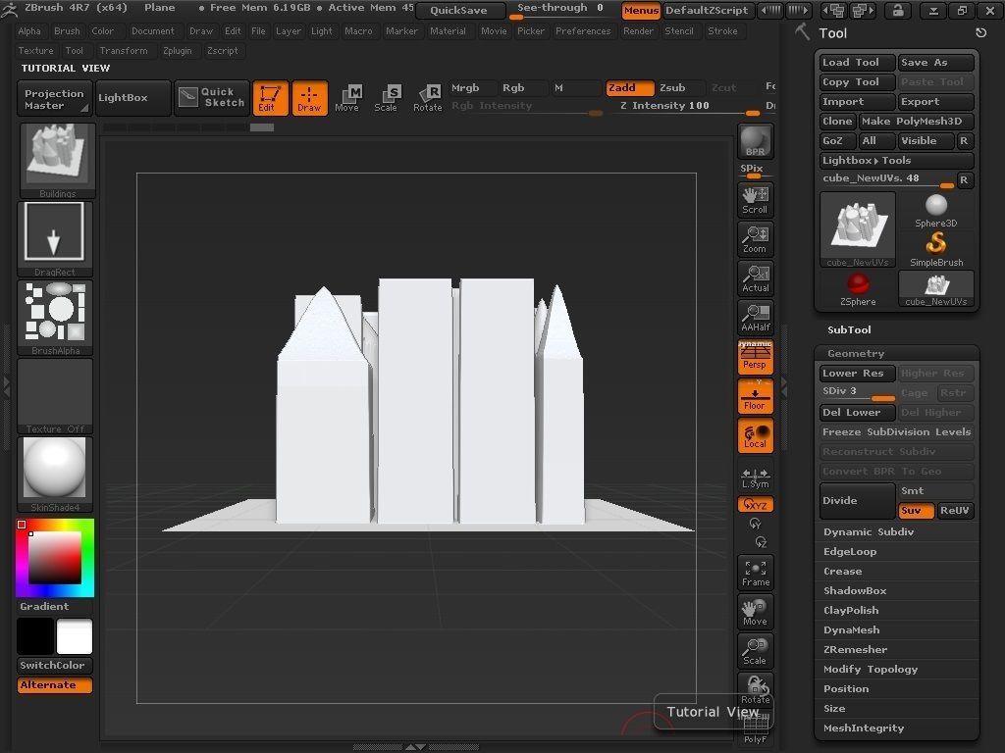
Task: Click the L.Sym local symmetry icon
Action: (755, 477)
